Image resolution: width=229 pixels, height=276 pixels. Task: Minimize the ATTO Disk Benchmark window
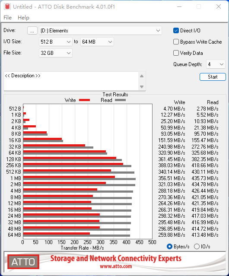tap(179, 6)
